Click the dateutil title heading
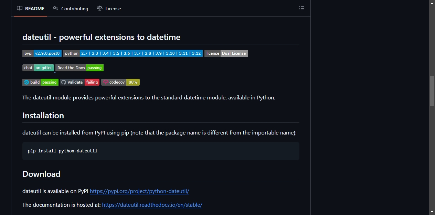This screenshot has width=435, height=215. point(101,37)
